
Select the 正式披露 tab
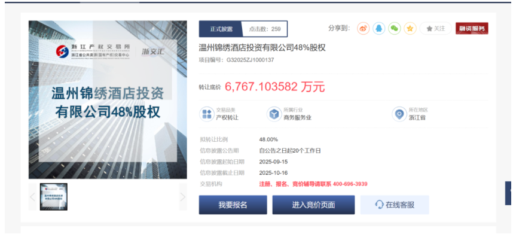221,29
